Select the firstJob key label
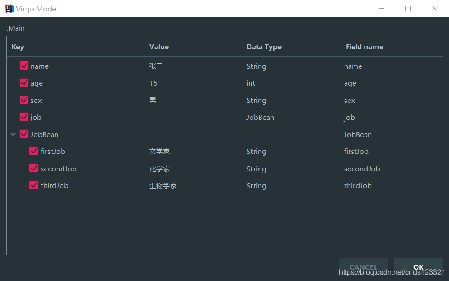The height and width of the screenshot is (281, 449). 52,152
